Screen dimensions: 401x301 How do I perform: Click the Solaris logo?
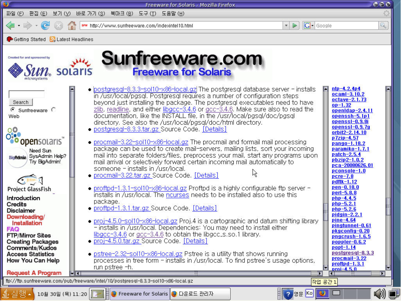[74, 67]
